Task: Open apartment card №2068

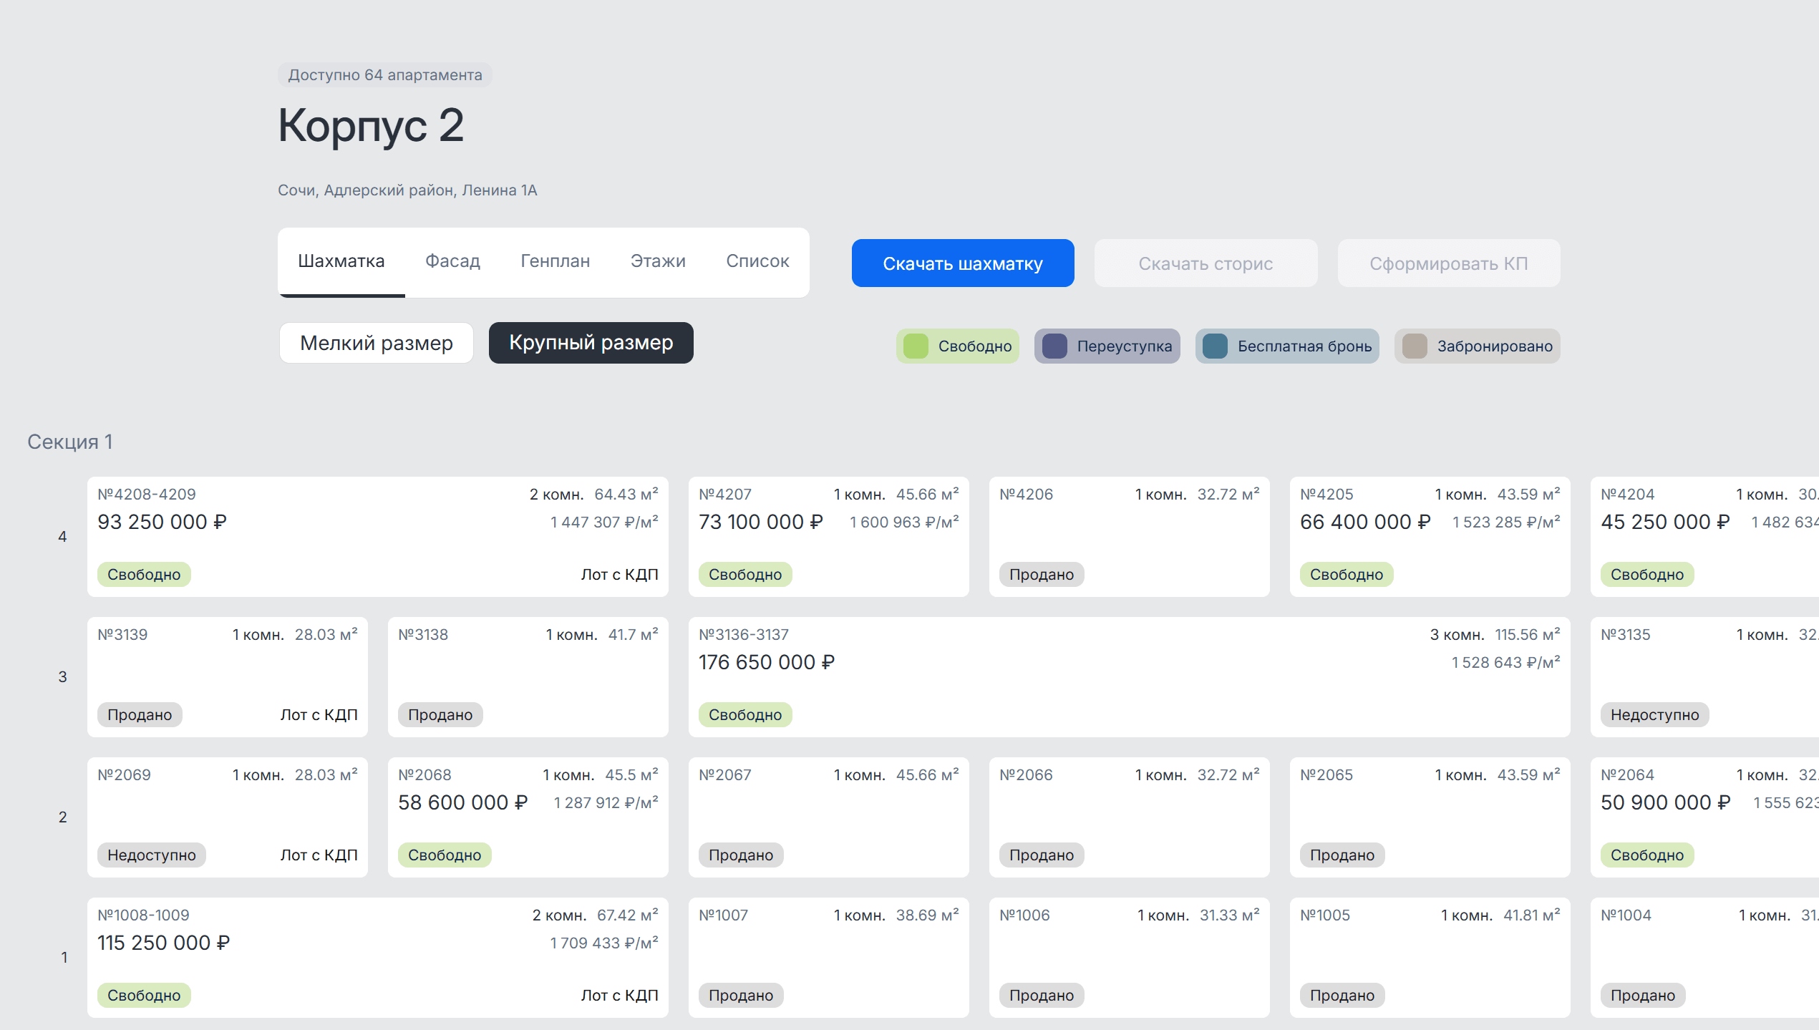Action: tap(528, 817)
